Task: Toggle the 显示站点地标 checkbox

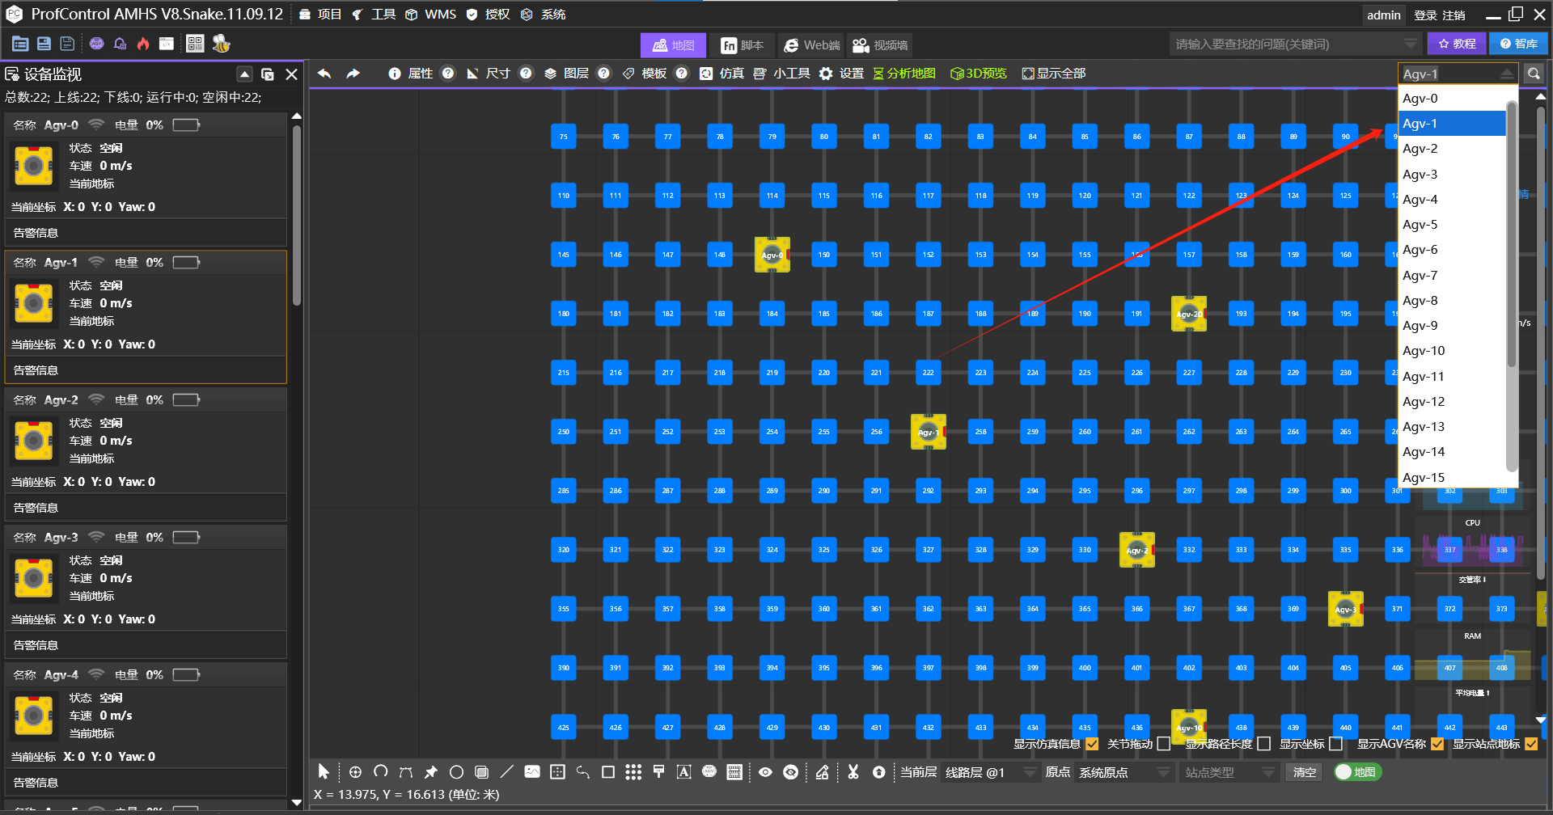Action: (1531, 744)
